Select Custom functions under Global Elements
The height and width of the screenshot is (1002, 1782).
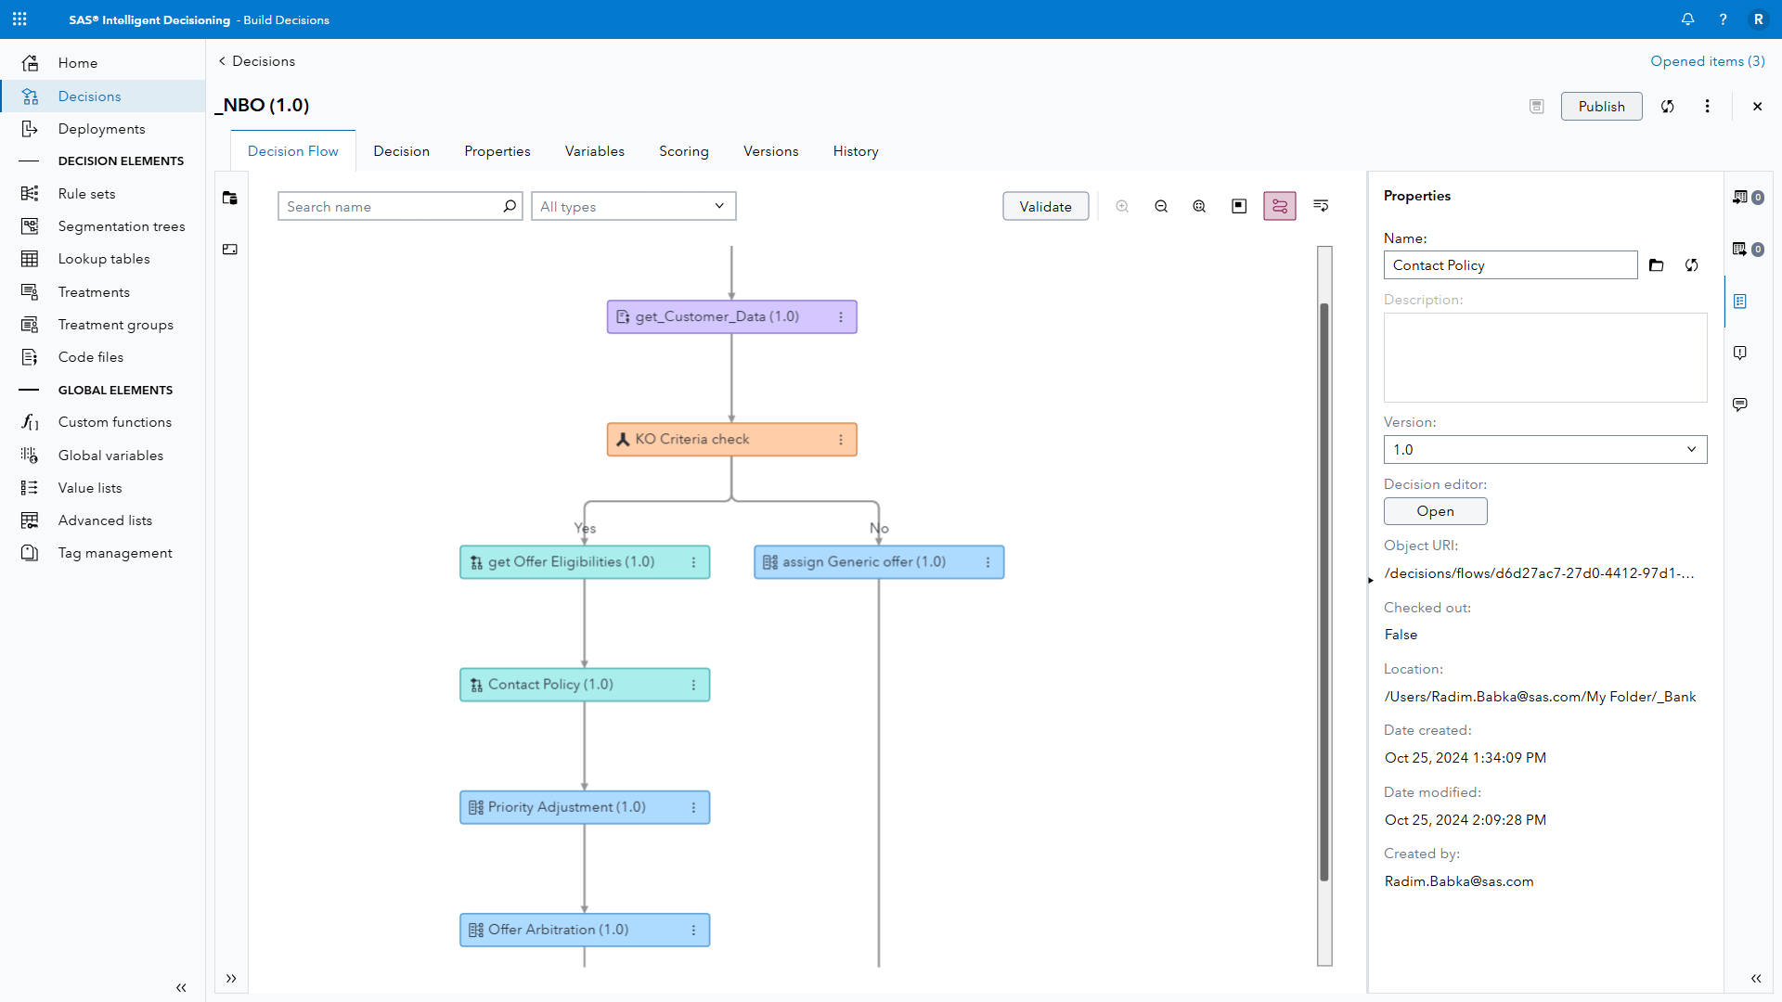tap(114, 422)
